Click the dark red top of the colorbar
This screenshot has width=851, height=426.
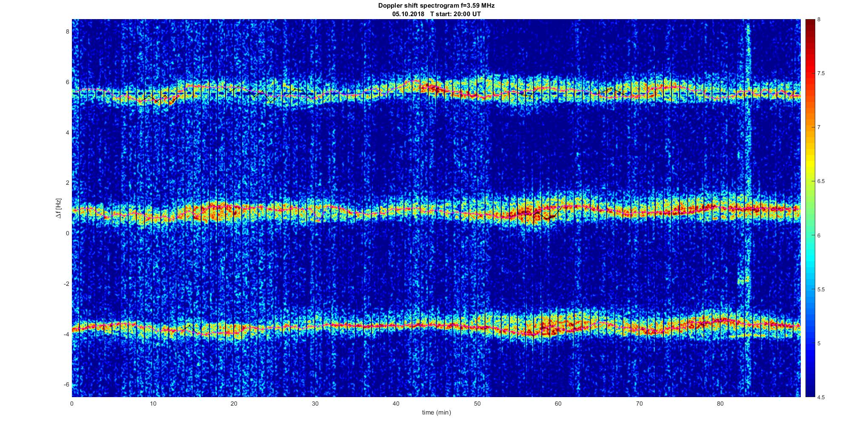[810, 25]
